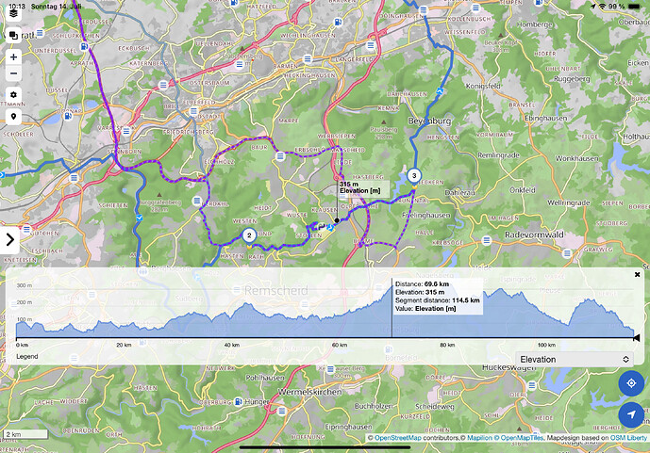Open the map layers button
Screen dimensions: 650x453
tap(13, 13)
